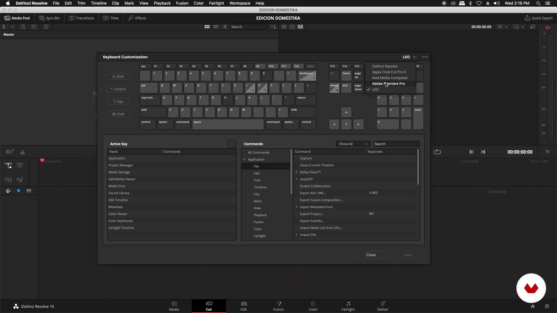The height and width of the screenshot is (313, 557).
Task: Click the category list vertical scrollbar
Action: coord(291,172)
